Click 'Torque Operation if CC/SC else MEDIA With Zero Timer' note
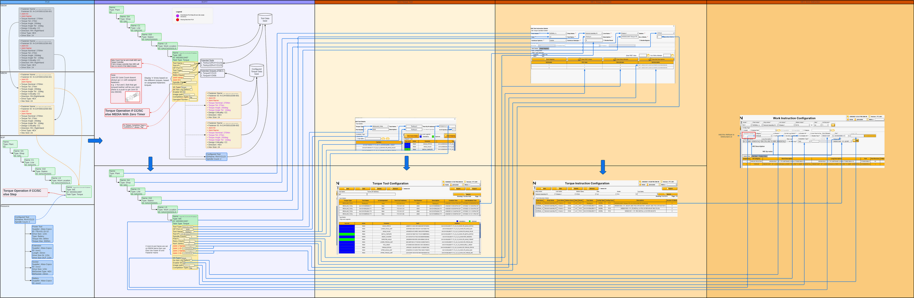The height and width of the screenshot is (298, 914). click(x=127, y=112)
